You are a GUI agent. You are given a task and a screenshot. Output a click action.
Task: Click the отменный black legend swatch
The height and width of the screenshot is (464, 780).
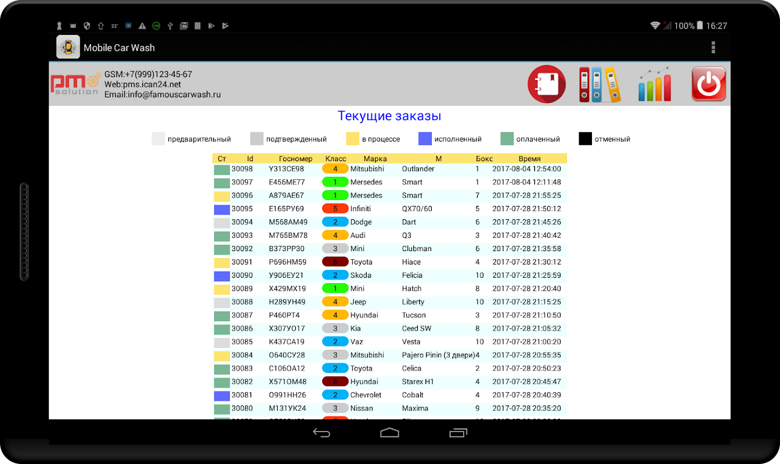tap(585, 139)
